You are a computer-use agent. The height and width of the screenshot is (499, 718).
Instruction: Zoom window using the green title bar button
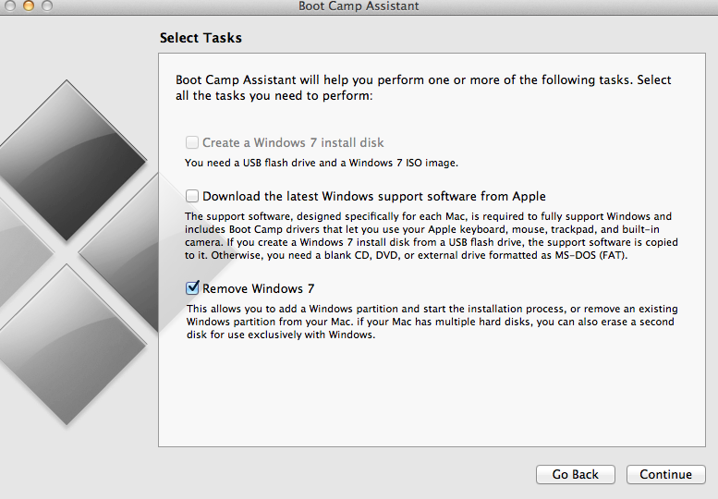pos(47,6)
